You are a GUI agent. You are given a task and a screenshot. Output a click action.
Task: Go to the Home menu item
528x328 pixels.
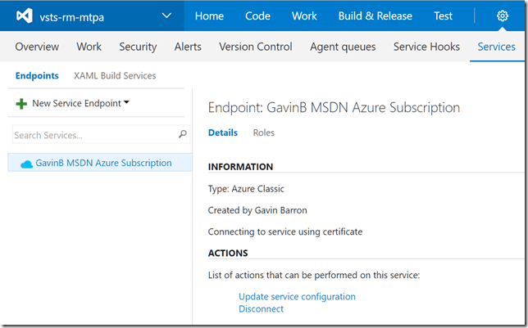(209, 16)
